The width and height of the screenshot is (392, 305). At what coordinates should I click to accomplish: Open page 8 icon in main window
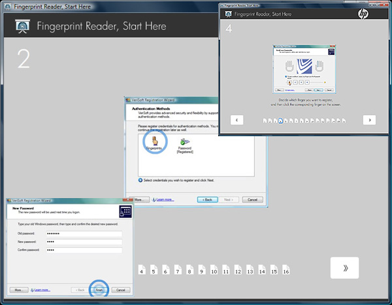[x=189, y=270]
